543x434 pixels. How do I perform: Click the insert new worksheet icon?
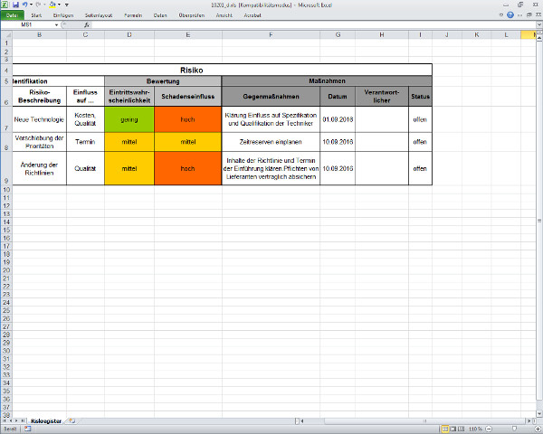coord(71,421)
